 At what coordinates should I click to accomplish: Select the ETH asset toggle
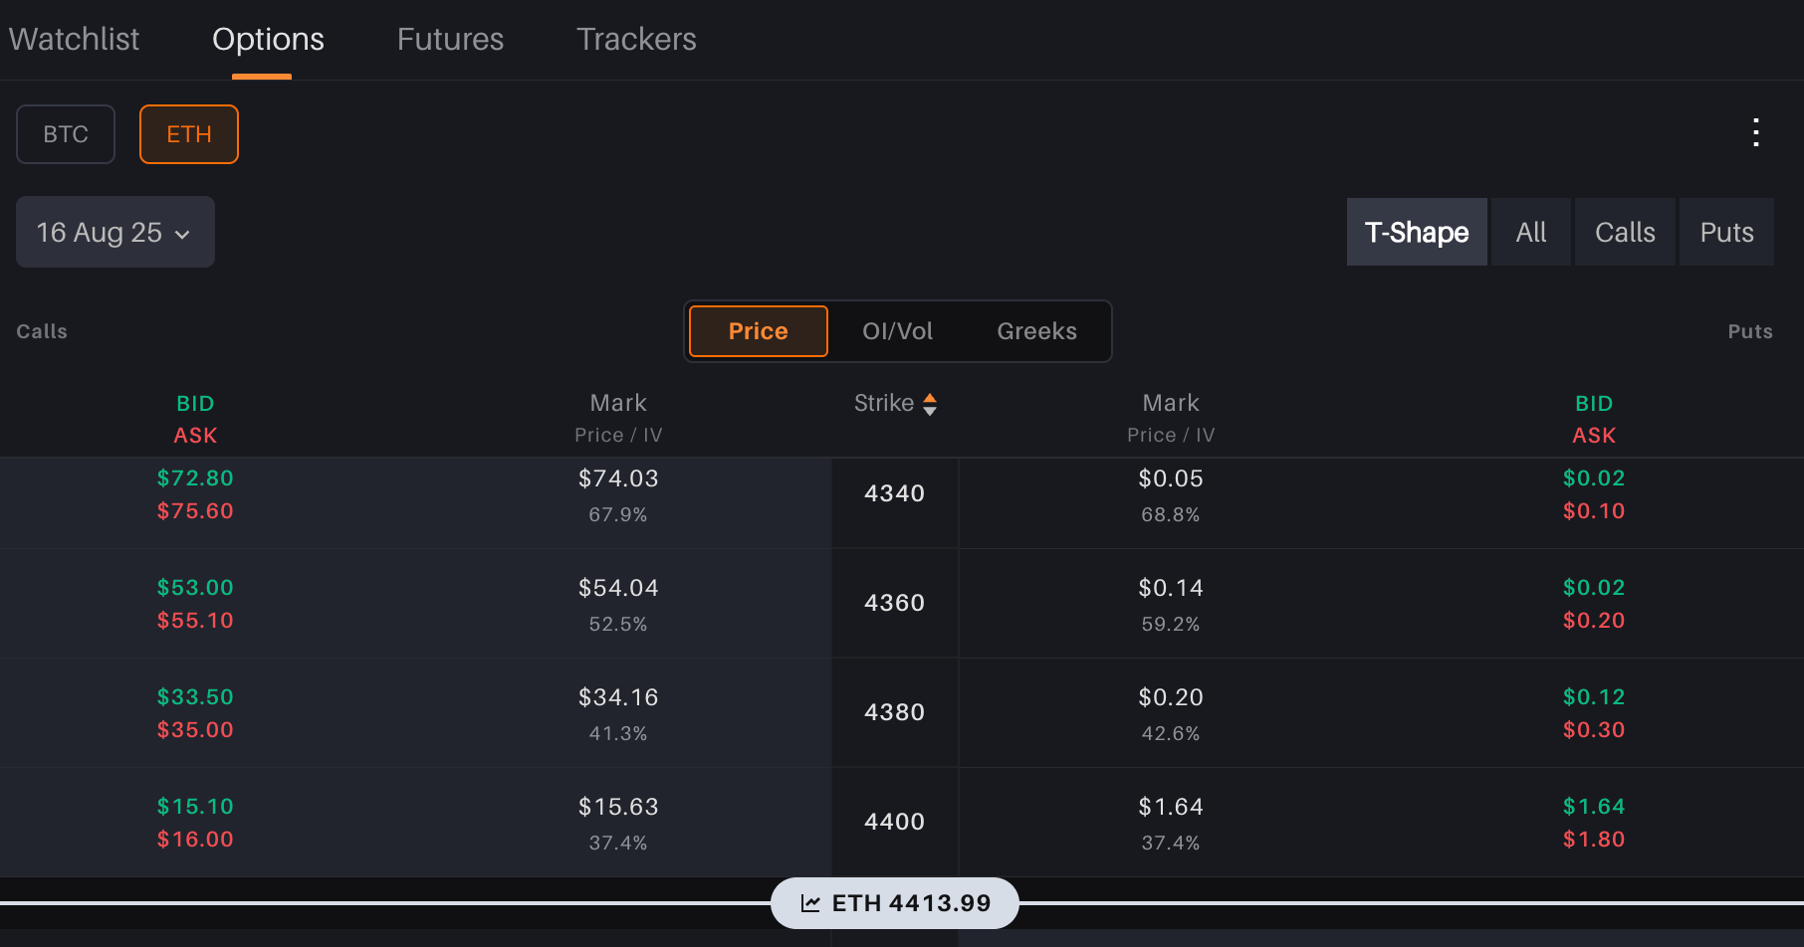coord(189,134)
